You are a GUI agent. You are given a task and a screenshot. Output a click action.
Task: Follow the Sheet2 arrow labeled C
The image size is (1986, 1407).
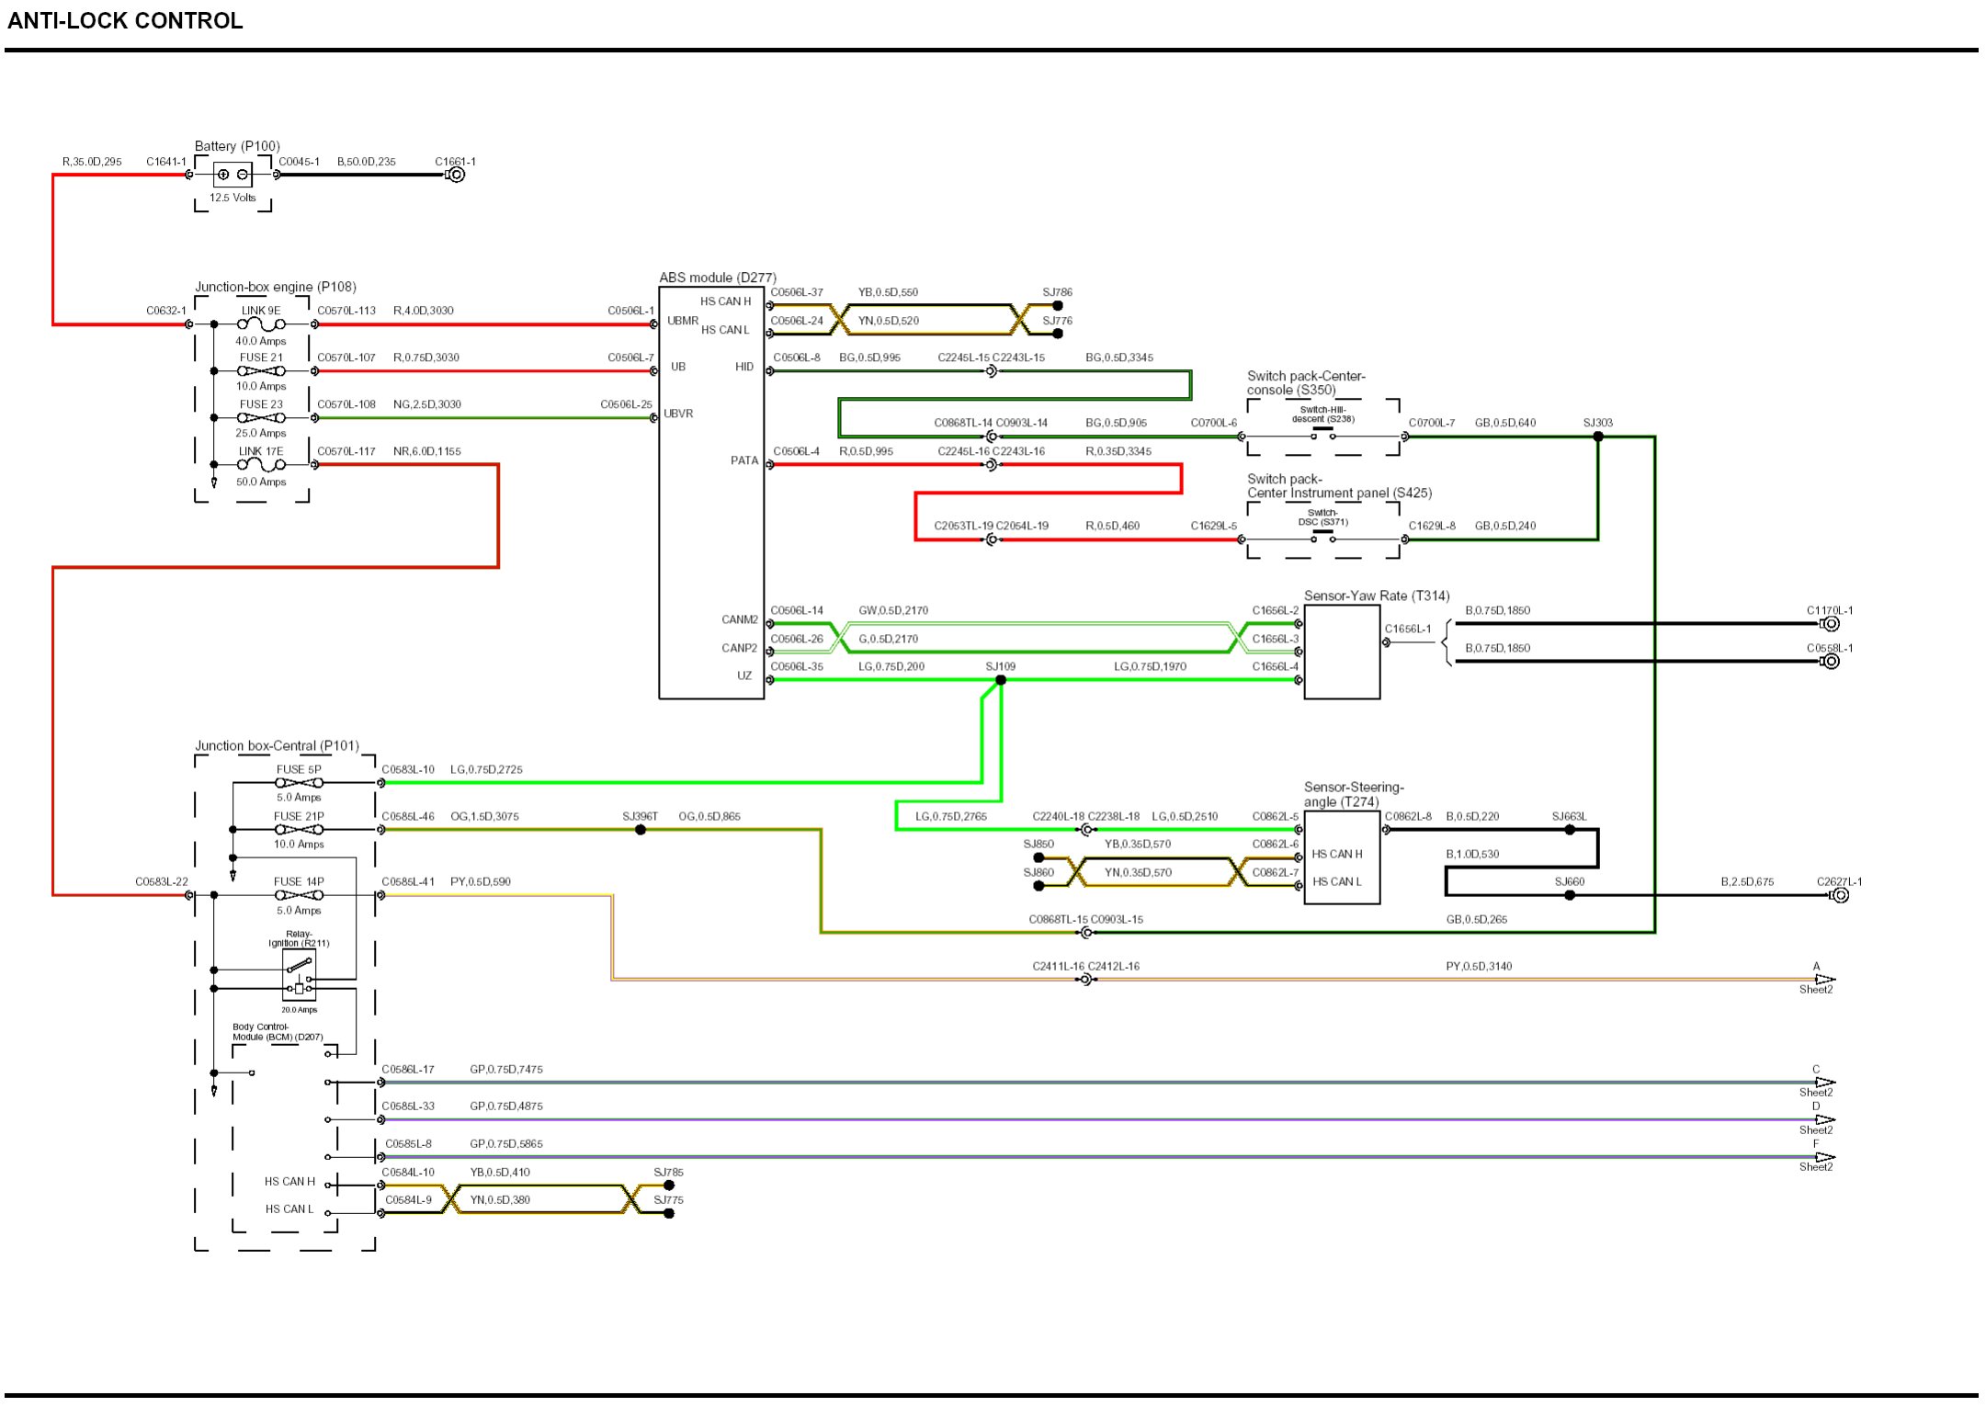point(1824,1083)
